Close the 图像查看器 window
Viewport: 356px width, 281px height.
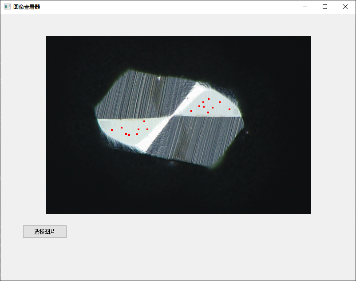point(345,7)
